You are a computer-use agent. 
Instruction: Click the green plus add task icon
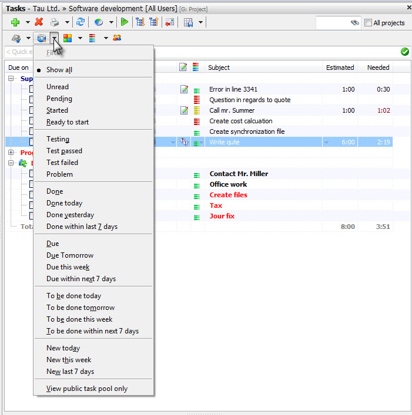pyautogui.click(x=15, y=22)
